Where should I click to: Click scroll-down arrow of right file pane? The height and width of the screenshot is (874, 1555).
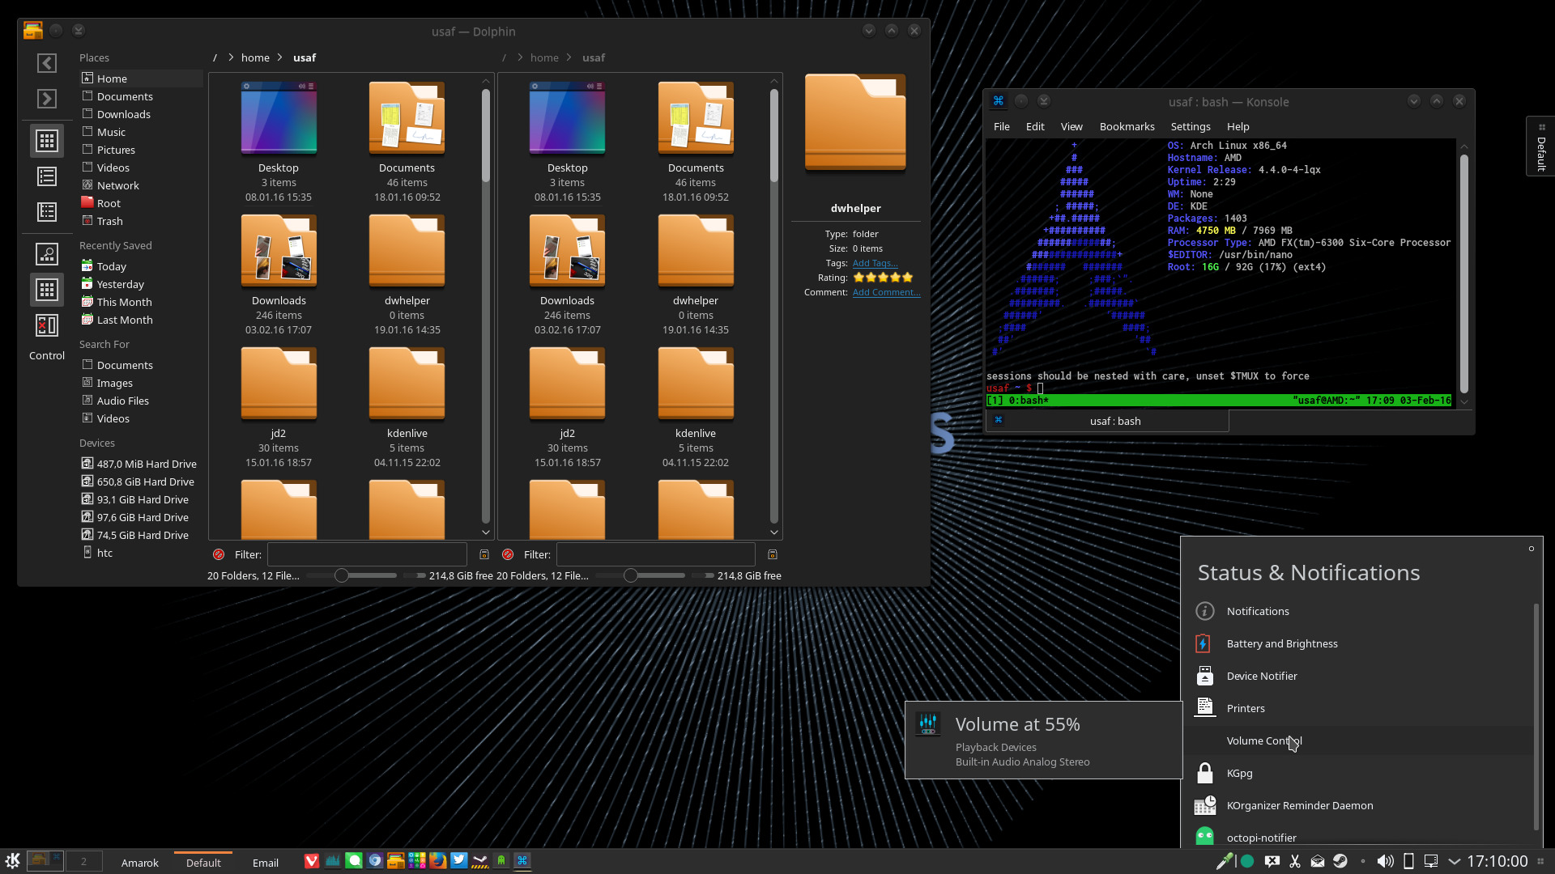click(774, 532)
